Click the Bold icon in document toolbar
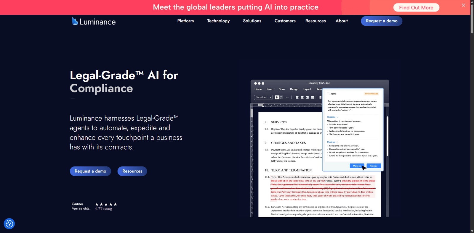Image resolution: width=474 pixels, height=233 pixels. pos(277,97)
